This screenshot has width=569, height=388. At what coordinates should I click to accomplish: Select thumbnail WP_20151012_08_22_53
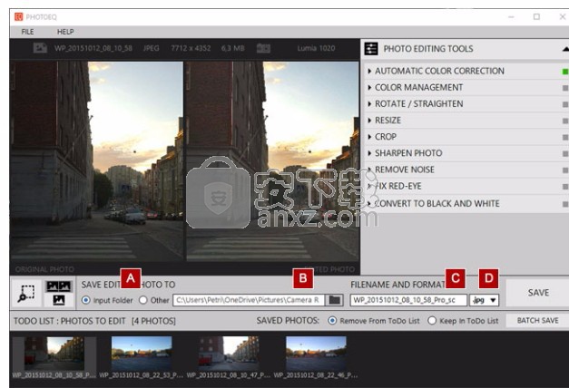coord(142,357)
